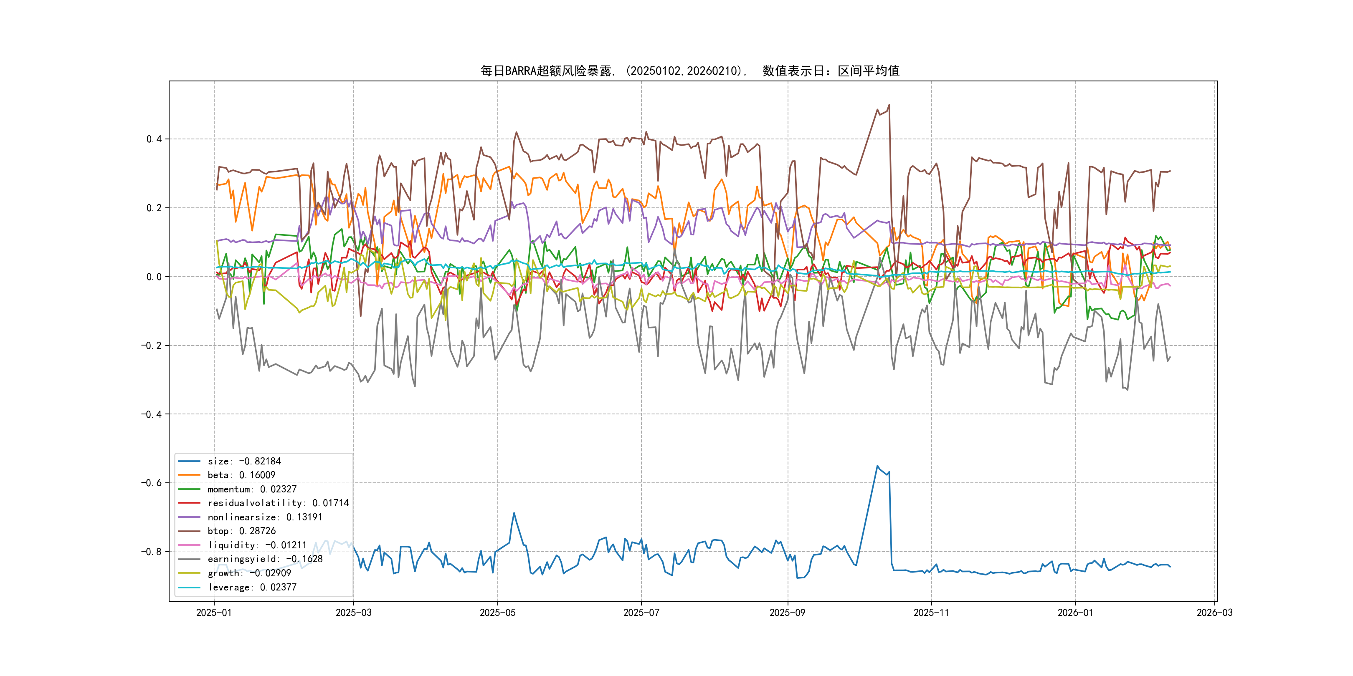Click the 2026-03 x-axis tick label
Image resolution: width=1353 pixels, height=676 pixels.
click(1214, 613)
